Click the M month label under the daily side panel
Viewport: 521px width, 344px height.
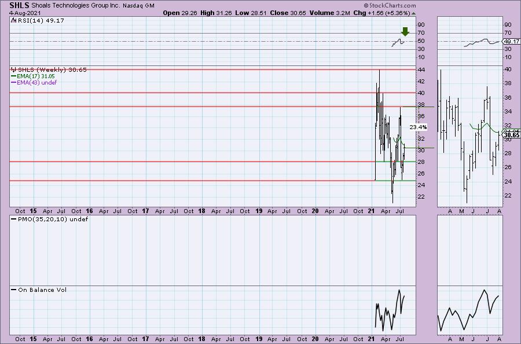pos(461,211)
